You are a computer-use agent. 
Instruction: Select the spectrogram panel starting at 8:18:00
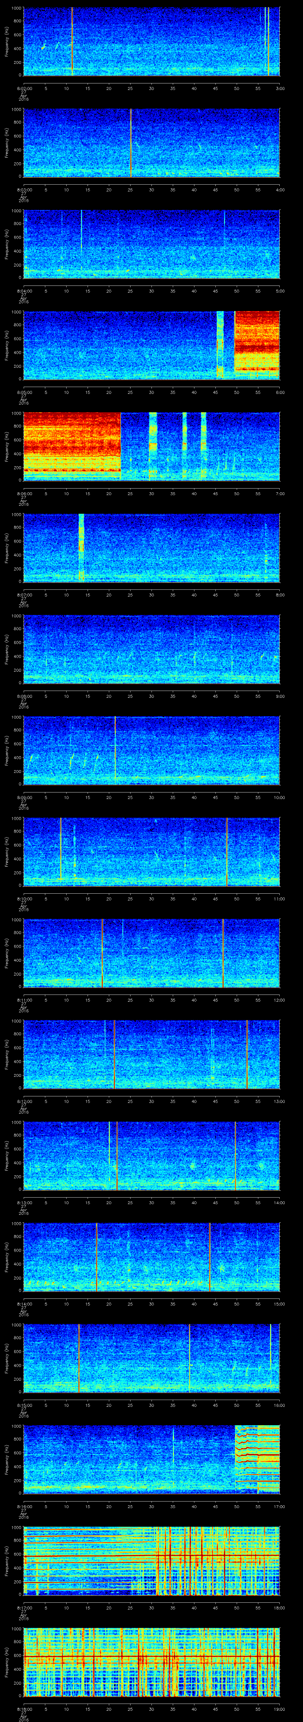pyautogui.click(x=152, y=1663)
